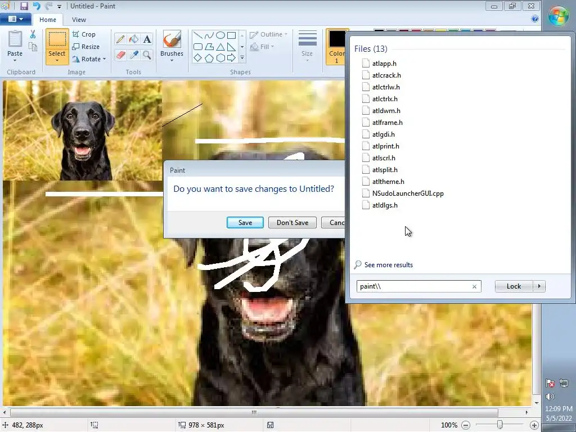Click the Paste clipboard icon

pyautogui.click(x=15, y=39)
